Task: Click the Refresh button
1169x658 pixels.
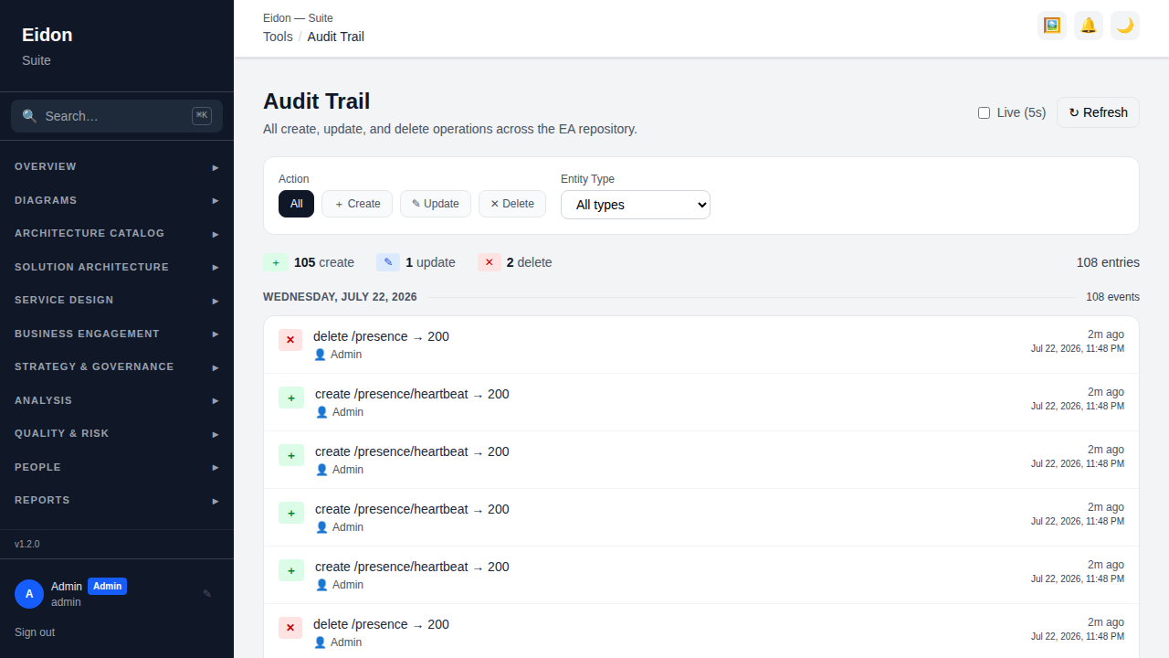Action: tap(1098, 112)
